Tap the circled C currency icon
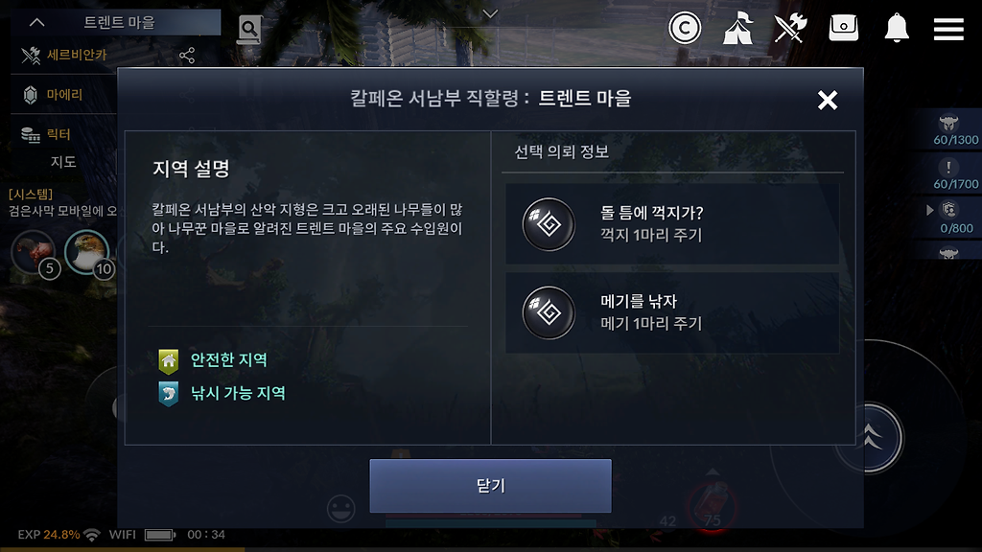The width and height of the screenshot is (982, 552). [685, 28]
